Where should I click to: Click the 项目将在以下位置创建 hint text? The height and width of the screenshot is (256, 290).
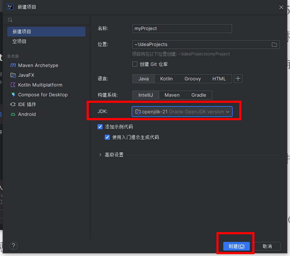pyautogui.click(x=181, y=54)
